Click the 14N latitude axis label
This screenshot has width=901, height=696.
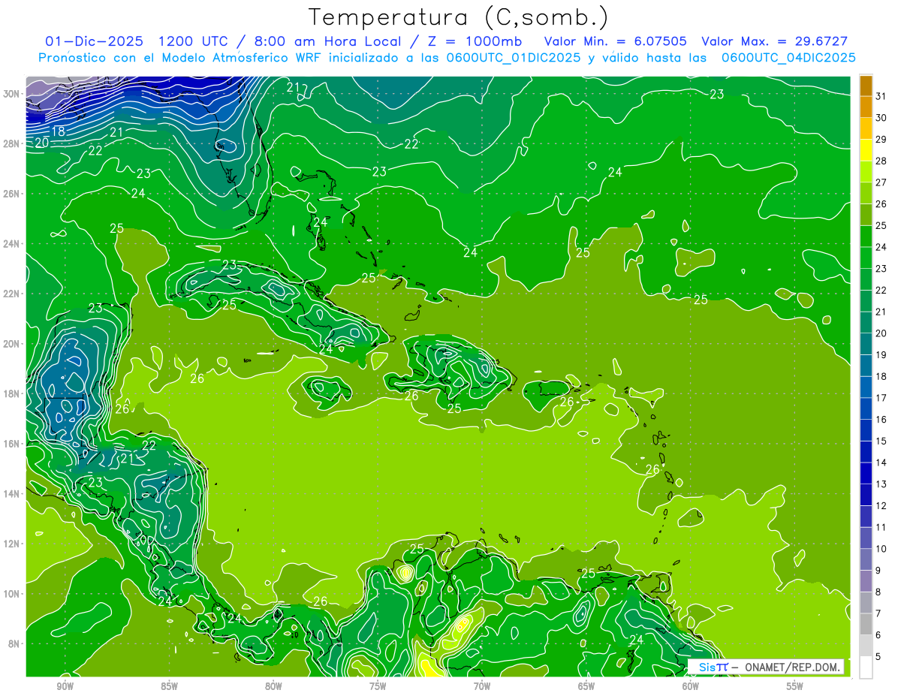coord(13,494)
